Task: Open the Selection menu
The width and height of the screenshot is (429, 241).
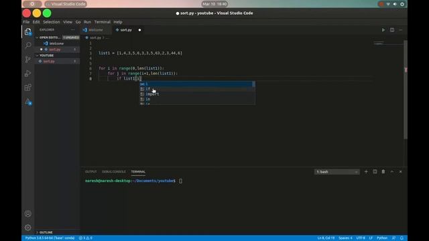Action: tap(51, 22)
